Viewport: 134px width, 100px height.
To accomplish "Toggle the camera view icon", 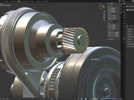I will click(104, 17).
